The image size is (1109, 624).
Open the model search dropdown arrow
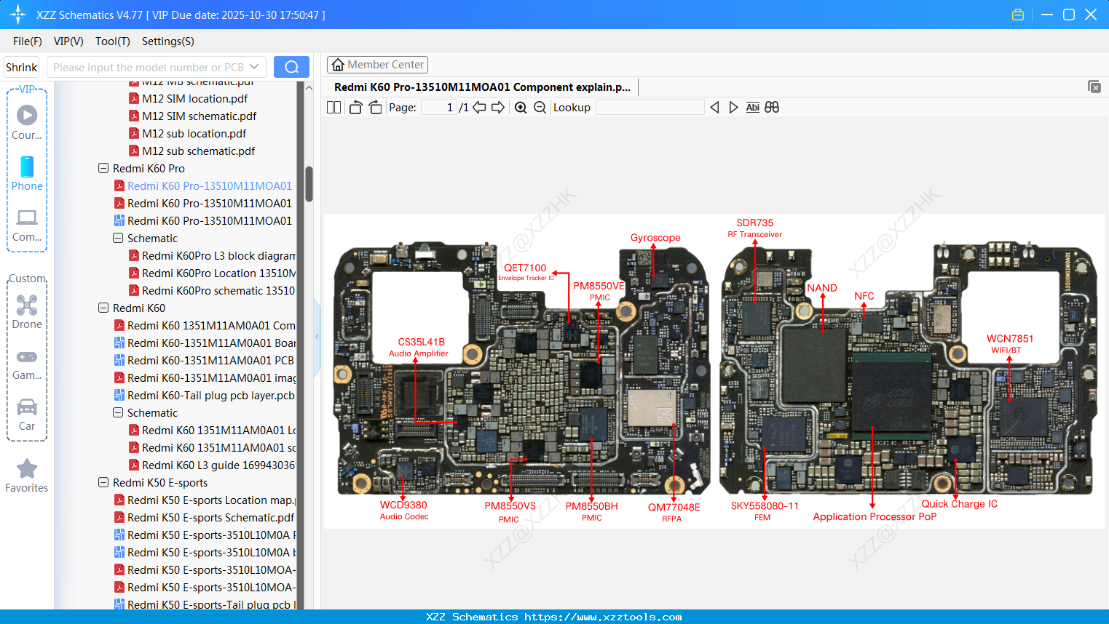(255, 66)
